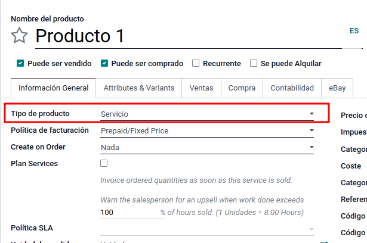Open the Tipo de producto dropdown
The height and width of the screenshot is (243, 367).
(207, 114)
